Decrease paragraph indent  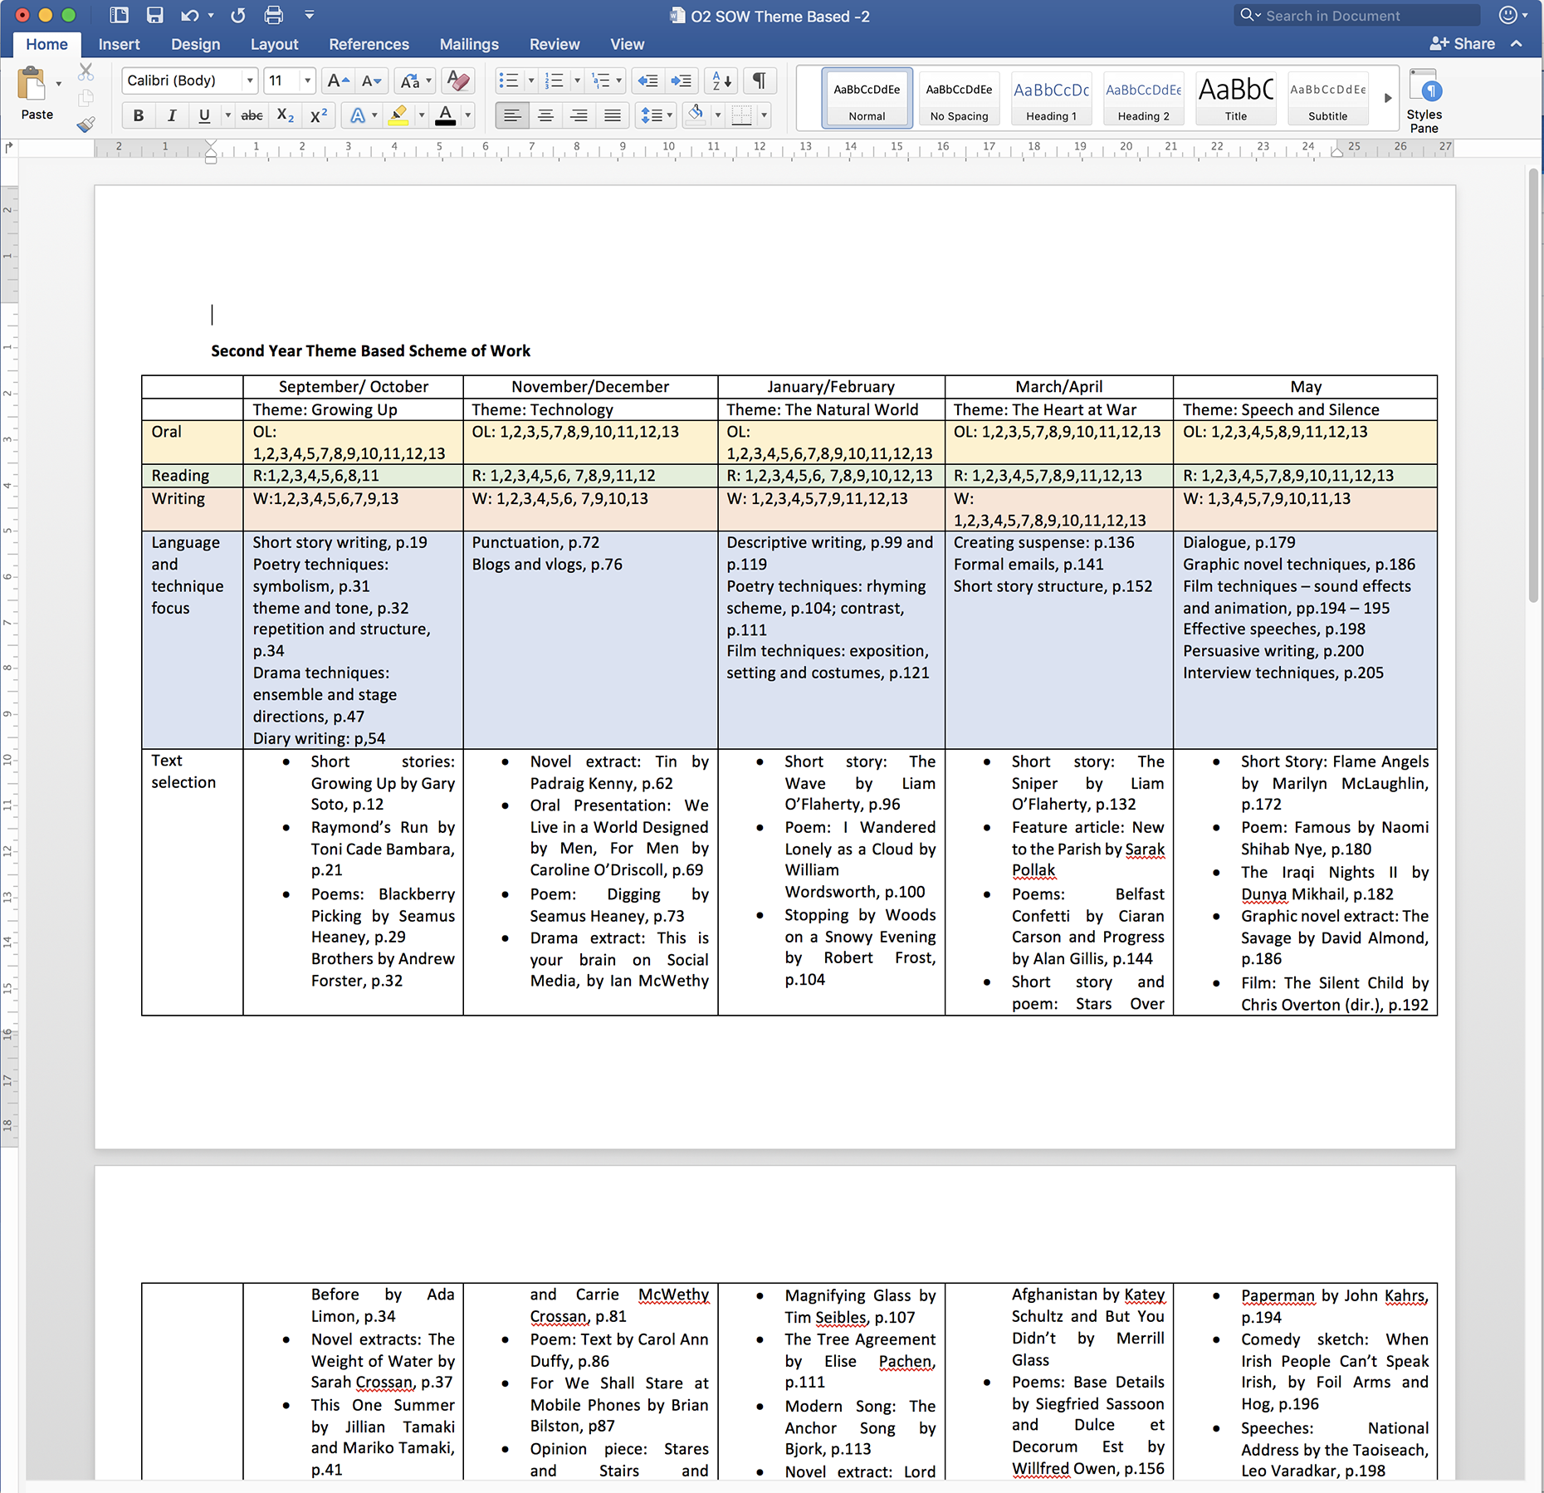click(647, 81)
